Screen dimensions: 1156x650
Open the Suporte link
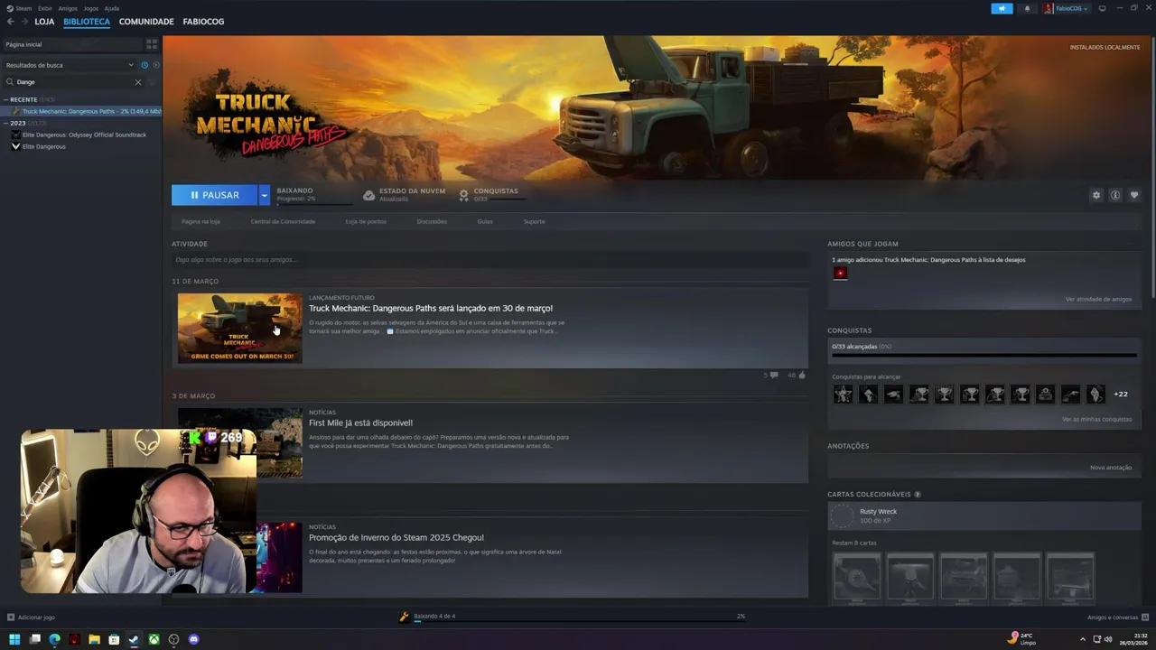click(x=534, y=221)
